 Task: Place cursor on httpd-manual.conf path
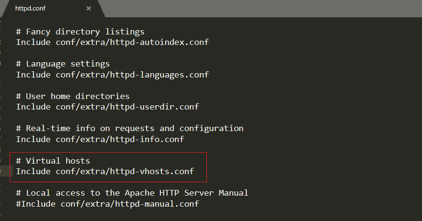[130, 204]
